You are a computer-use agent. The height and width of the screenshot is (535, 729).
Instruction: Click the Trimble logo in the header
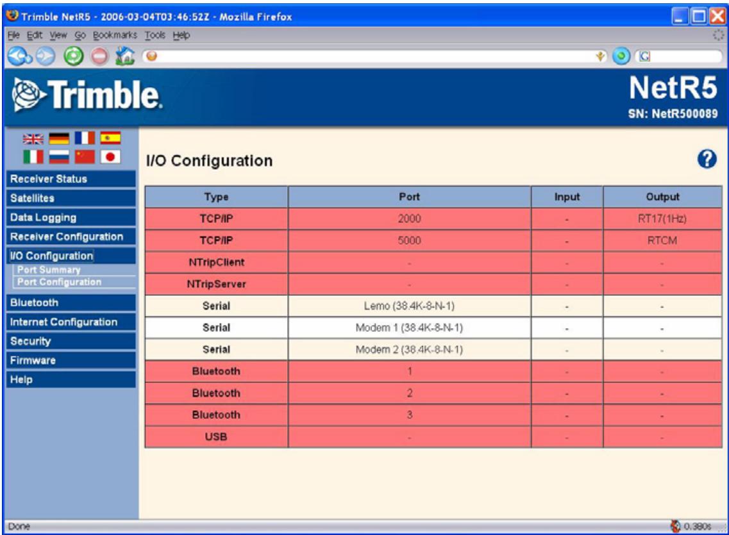(87, 95)
